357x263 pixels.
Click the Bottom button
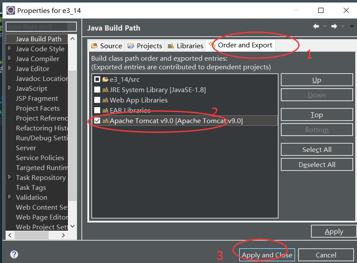[x=317, y=130]
